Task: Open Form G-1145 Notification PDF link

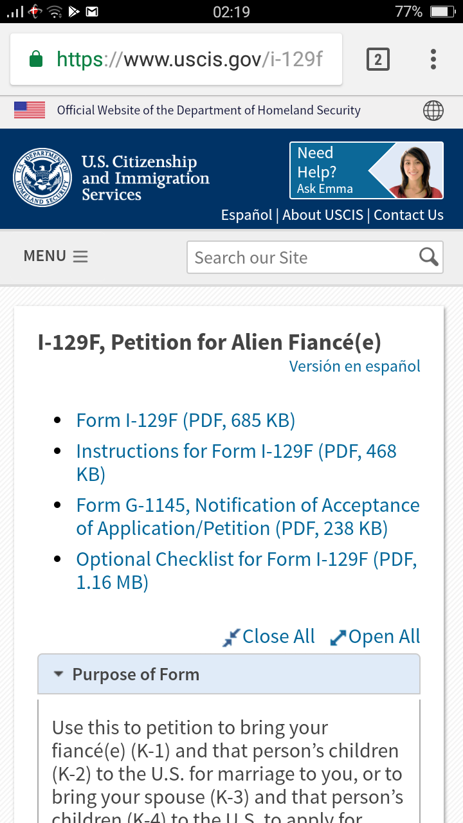Action: click(x=248, y=517)
